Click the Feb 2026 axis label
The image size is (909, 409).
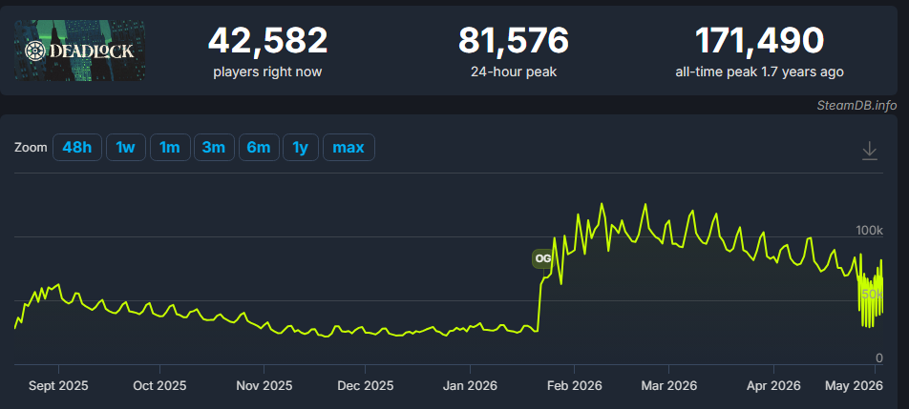[x=574, y=385]
